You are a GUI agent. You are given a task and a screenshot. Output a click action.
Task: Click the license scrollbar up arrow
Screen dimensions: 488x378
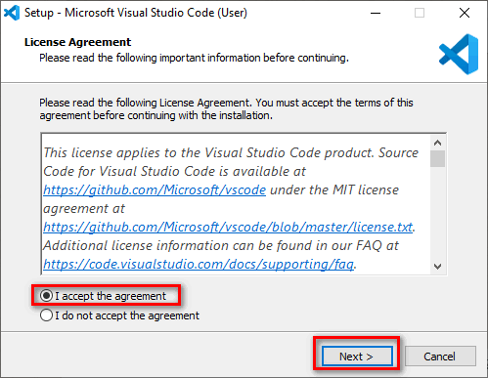point(437,143)
